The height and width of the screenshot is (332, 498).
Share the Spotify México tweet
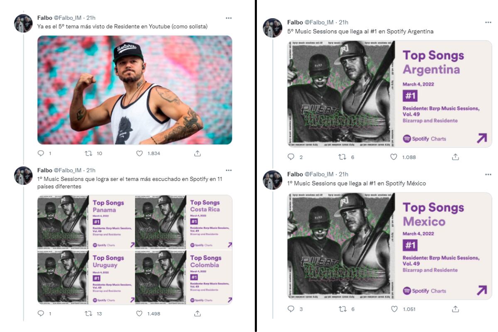tap(455, 309)
